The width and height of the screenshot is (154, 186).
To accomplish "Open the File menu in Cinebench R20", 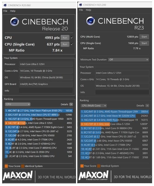I will click(5, 11).
